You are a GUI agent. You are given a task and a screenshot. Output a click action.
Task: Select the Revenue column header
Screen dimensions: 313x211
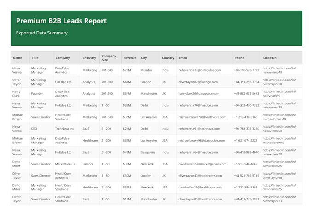[x=130, y=58]
